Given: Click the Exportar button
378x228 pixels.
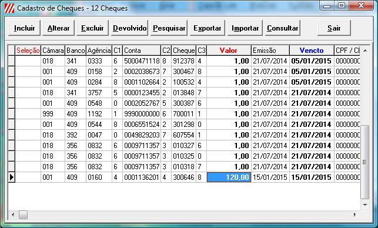Looking at the screenshot, I should 208,28.
